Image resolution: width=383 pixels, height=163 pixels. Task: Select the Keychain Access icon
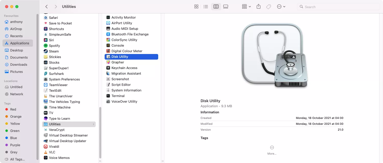coord(108,68)
